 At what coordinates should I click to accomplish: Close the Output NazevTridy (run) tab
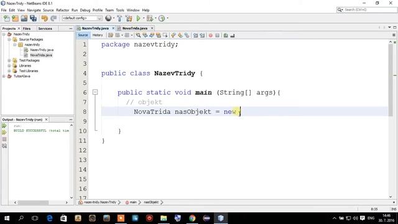click(46, 119)
